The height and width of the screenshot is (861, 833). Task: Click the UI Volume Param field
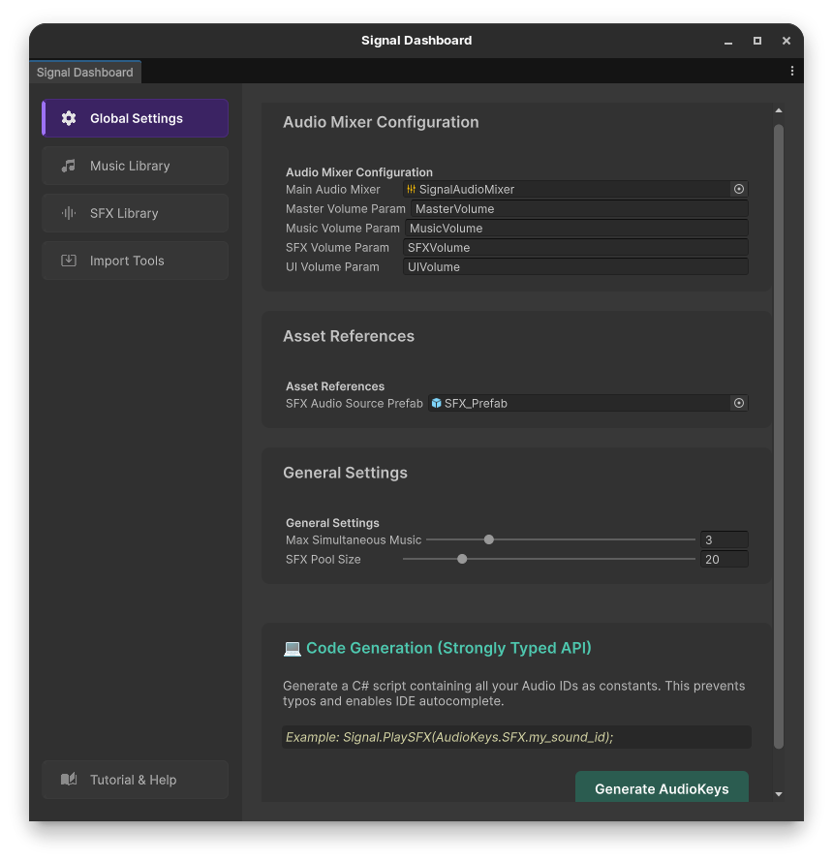click(x=575, y=266)
